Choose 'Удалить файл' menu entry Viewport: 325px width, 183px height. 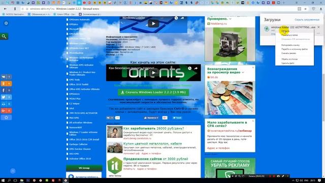click(288, 63)
